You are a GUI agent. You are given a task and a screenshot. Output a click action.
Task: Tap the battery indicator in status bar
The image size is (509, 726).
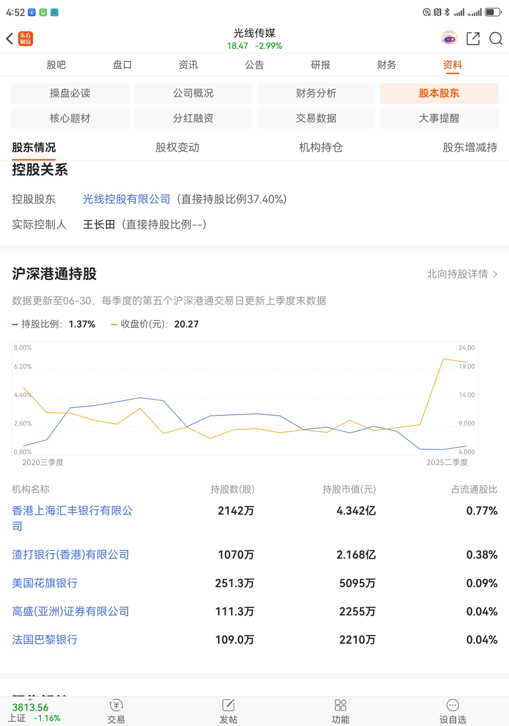493,12
